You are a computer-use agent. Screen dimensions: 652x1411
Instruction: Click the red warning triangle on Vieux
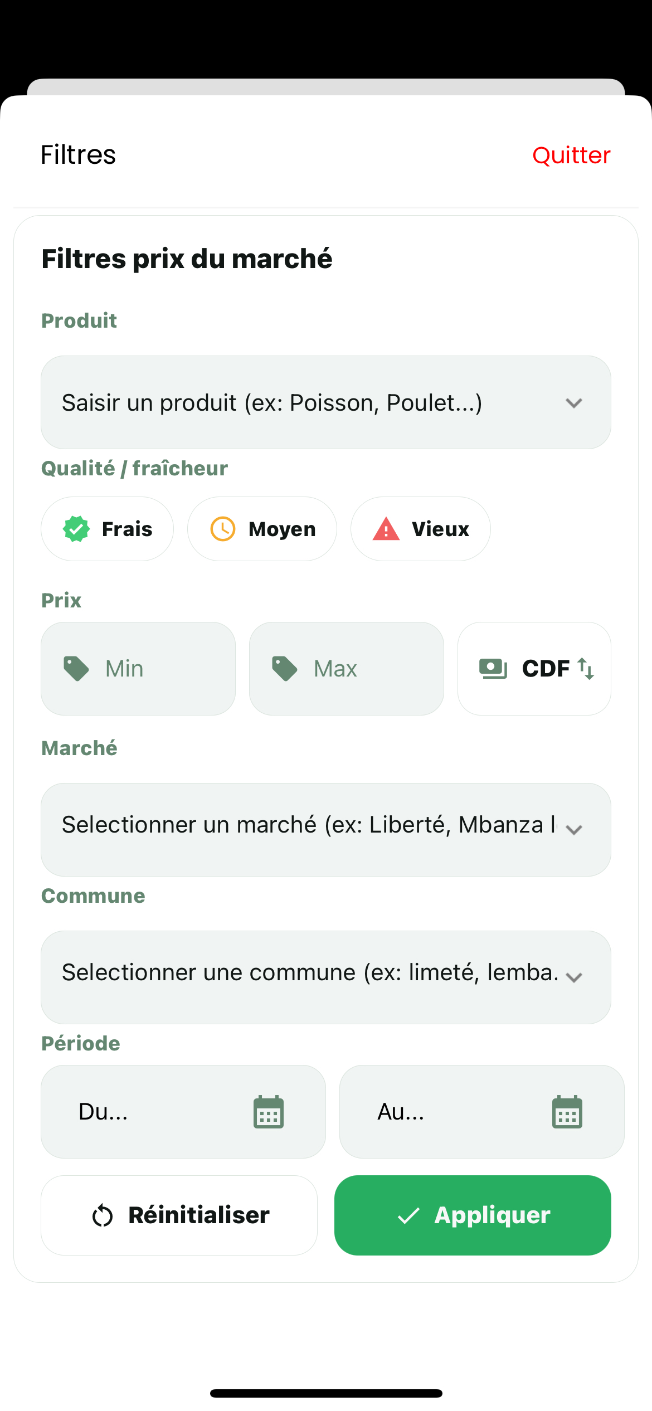click(386, 529)
